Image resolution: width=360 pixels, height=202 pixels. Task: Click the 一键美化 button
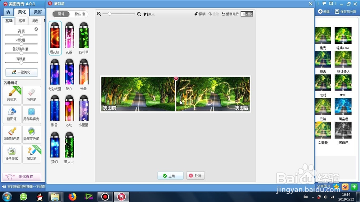[22, 72]
